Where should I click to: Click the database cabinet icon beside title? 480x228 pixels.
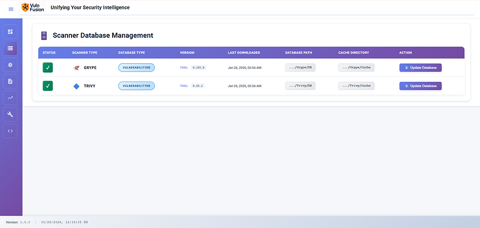[44, 35]
